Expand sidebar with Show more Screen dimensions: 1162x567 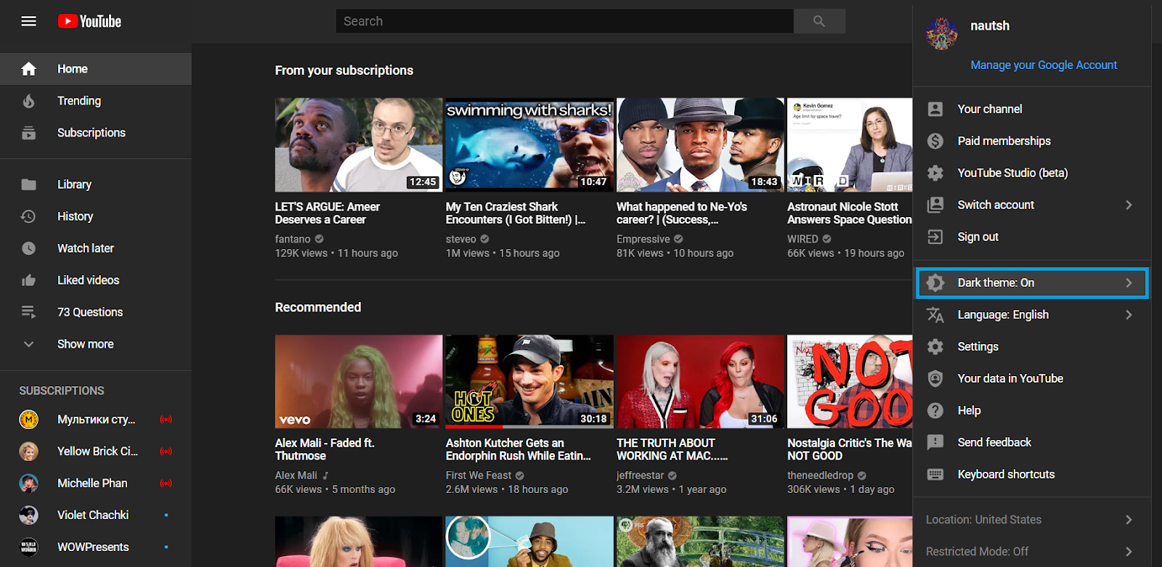coord(96,344)
